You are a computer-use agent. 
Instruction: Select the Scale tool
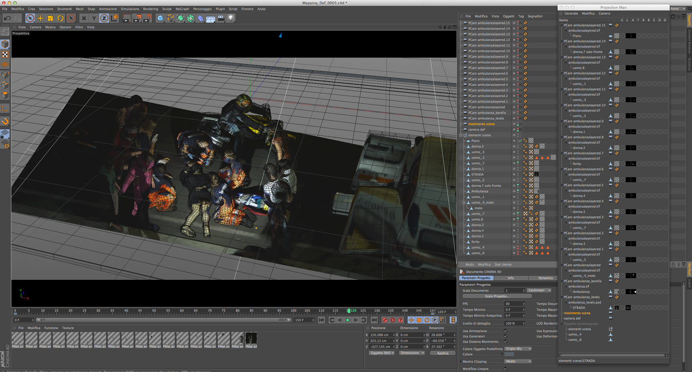click(x=50, y=18)
